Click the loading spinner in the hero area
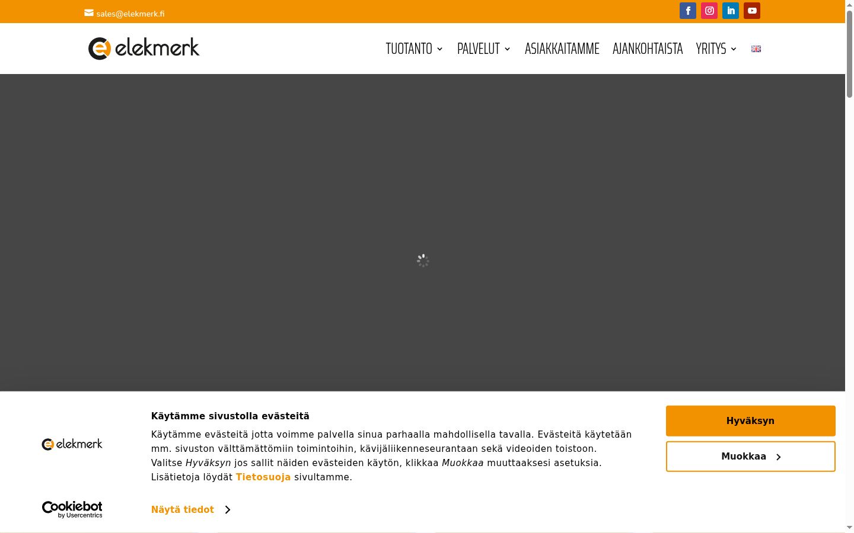Screen dimensions: 854x533 point(423,261)
